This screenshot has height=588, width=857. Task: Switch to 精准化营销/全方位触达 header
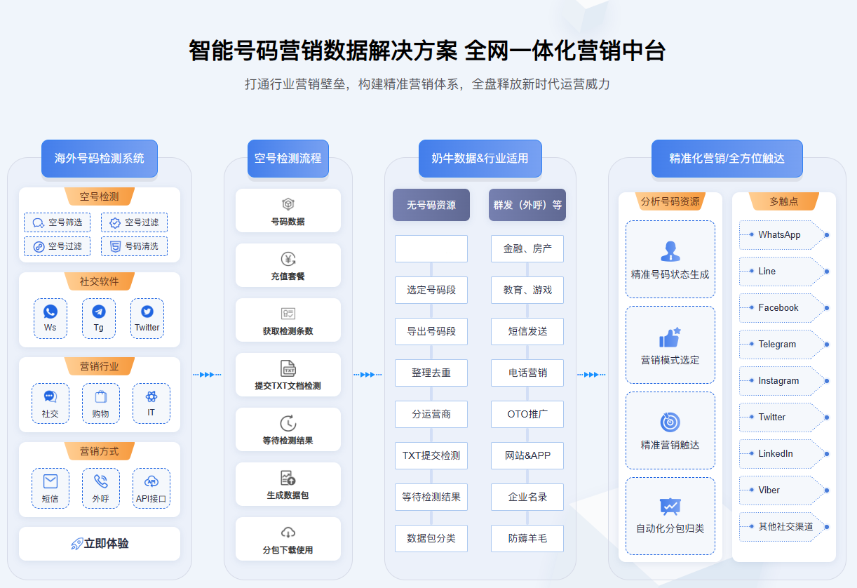(x=727, y=158)
